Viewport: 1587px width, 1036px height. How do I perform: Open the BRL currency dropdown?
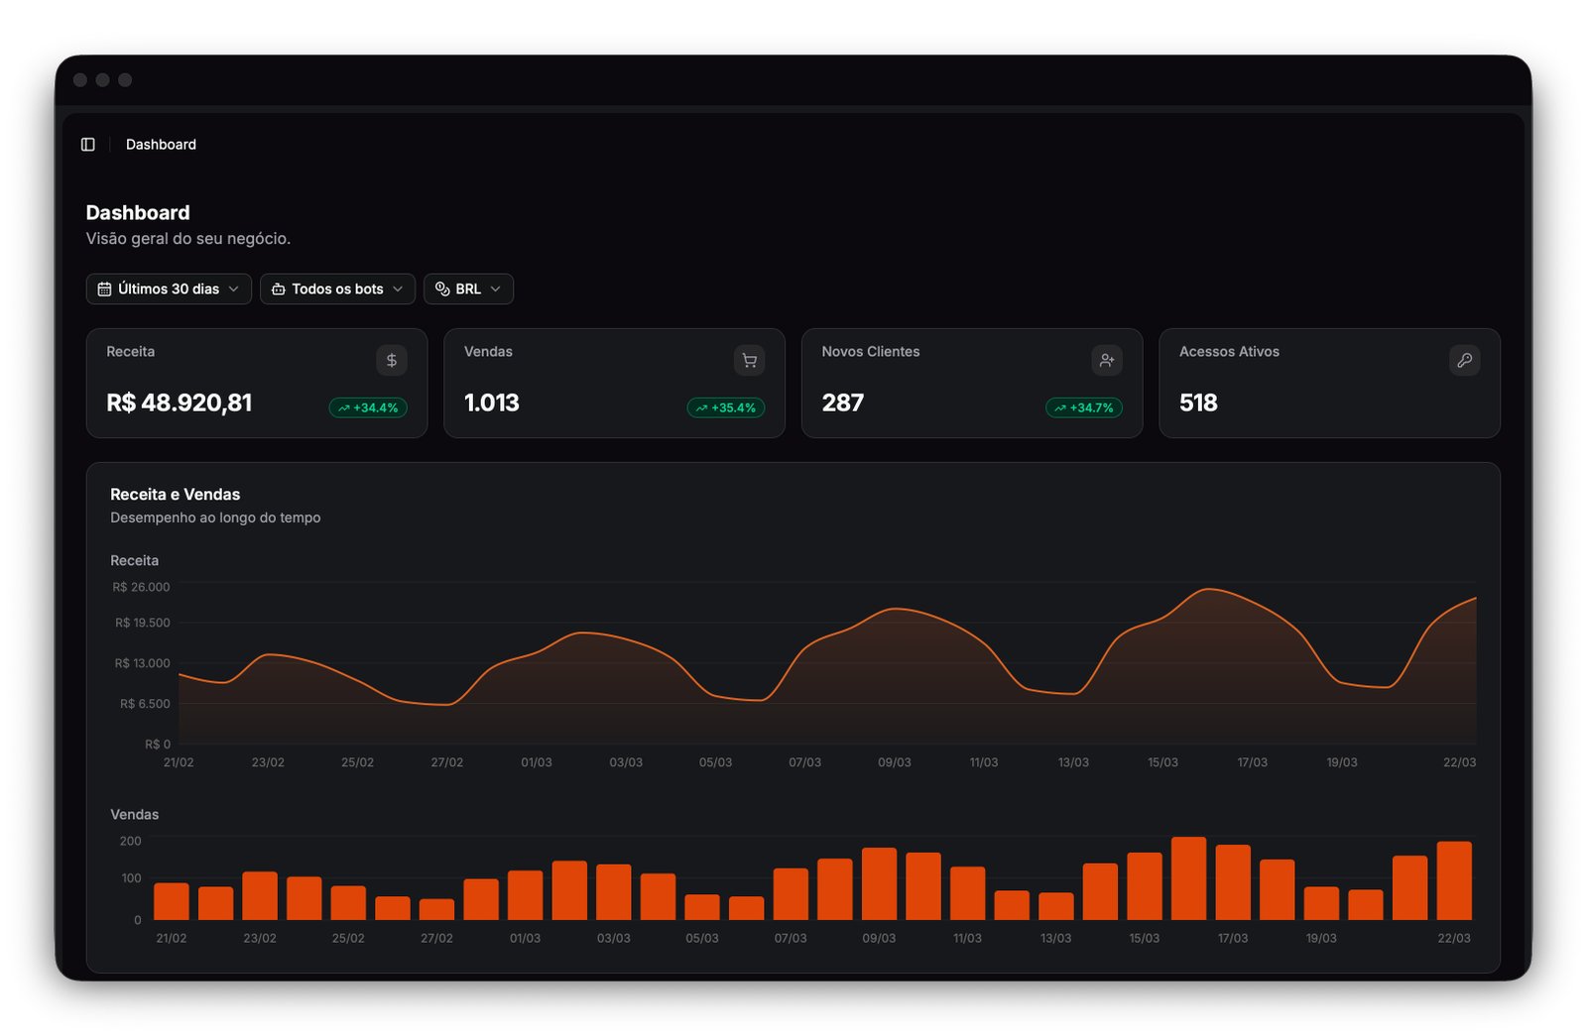[x=468, y=289]
